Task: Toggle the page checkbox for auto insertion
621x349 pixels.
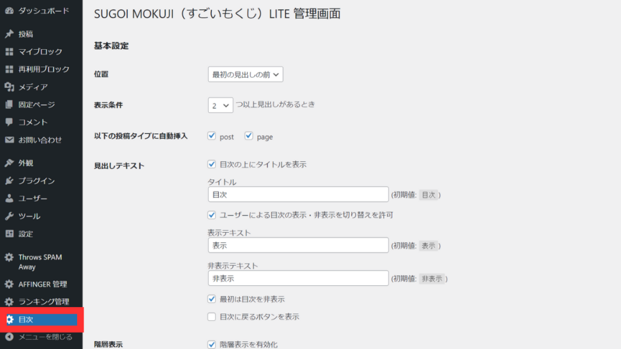Action: (249, 136)
